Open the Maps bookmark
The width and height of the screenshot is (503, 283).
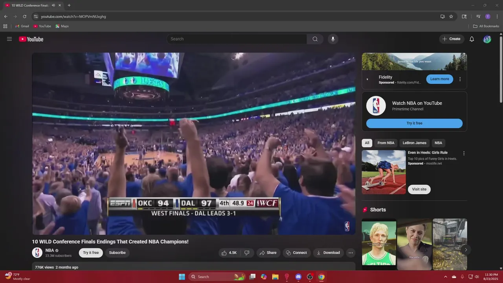click(x=62, y=26)
